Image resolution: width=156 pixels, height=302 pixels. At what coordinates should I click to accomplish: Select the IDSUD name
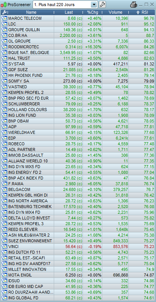[14, 281]
